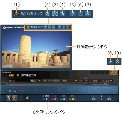Open the blurred channel name dropdown
123x117 pixels.
(60, 81)
